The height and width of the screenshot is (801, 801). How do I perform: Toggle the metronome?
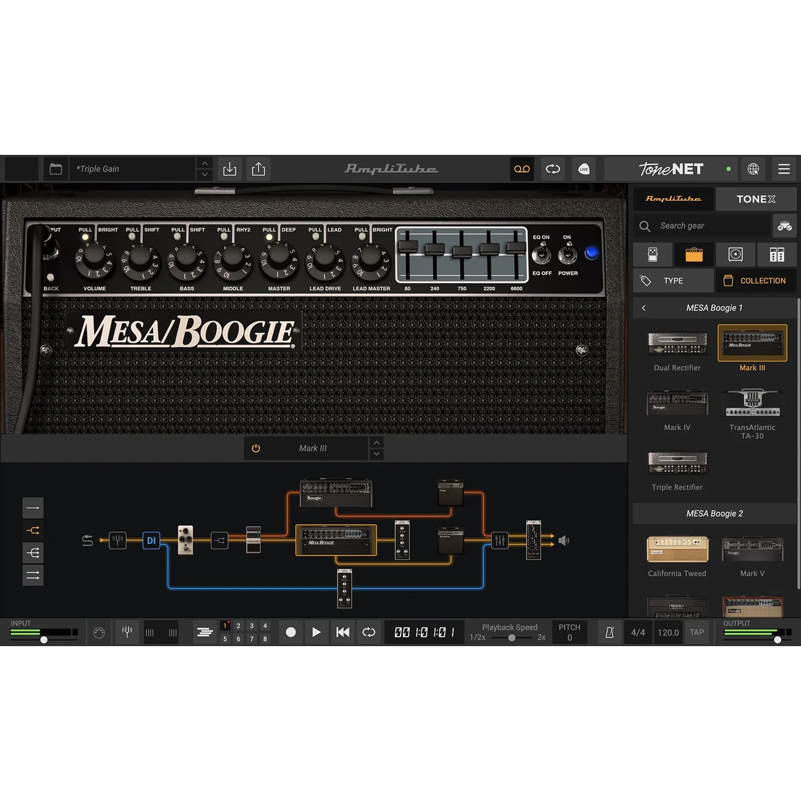609,632
